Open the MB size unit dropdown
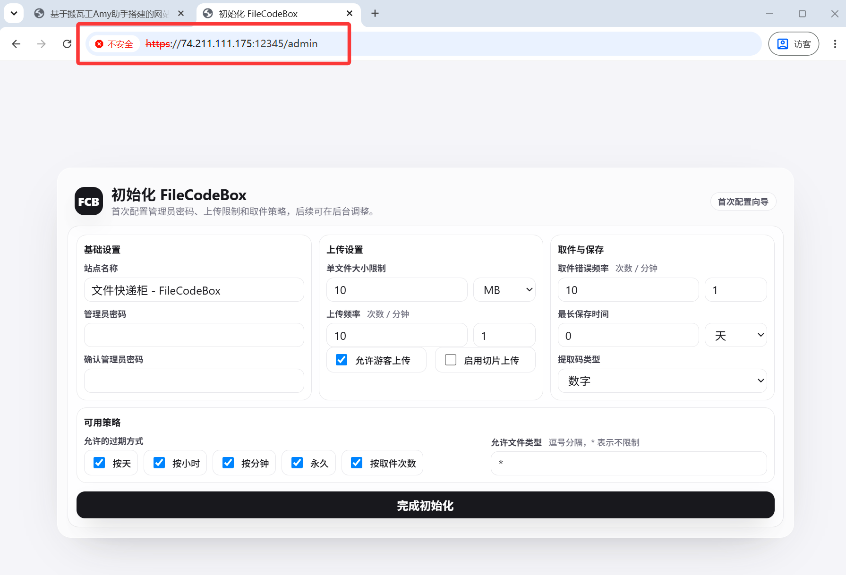The image size is (846, 575). click(x=504, y=290)
